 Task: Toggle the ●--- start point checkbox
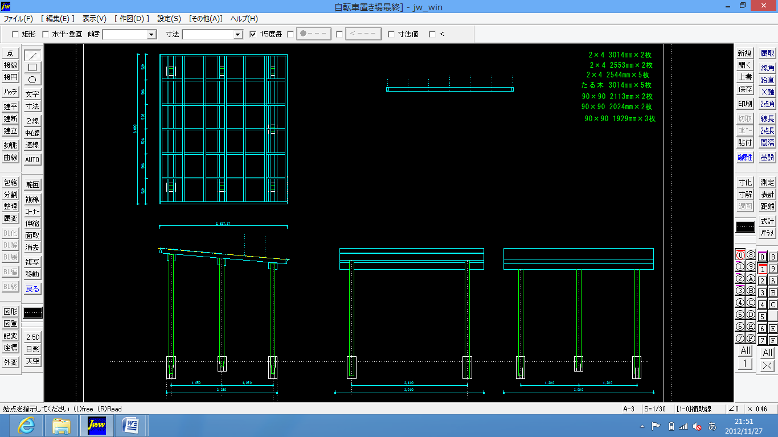click(290, 34)
